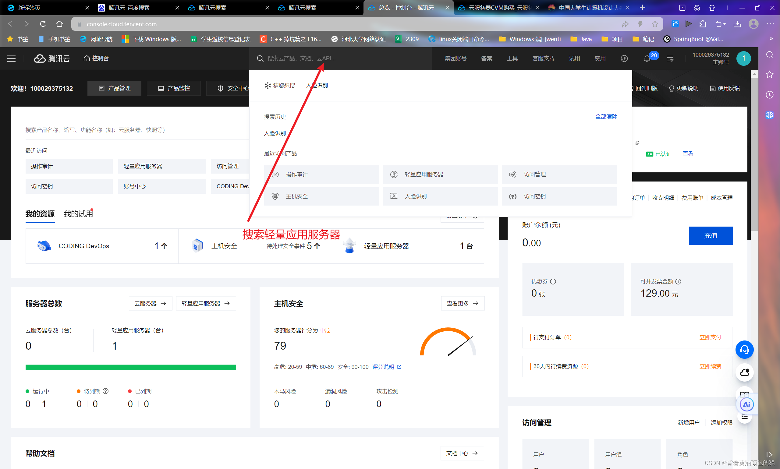This screenshot has height=469, width=780.
Task: Click the customer service headset floating icon
Action: click(744, 350)
